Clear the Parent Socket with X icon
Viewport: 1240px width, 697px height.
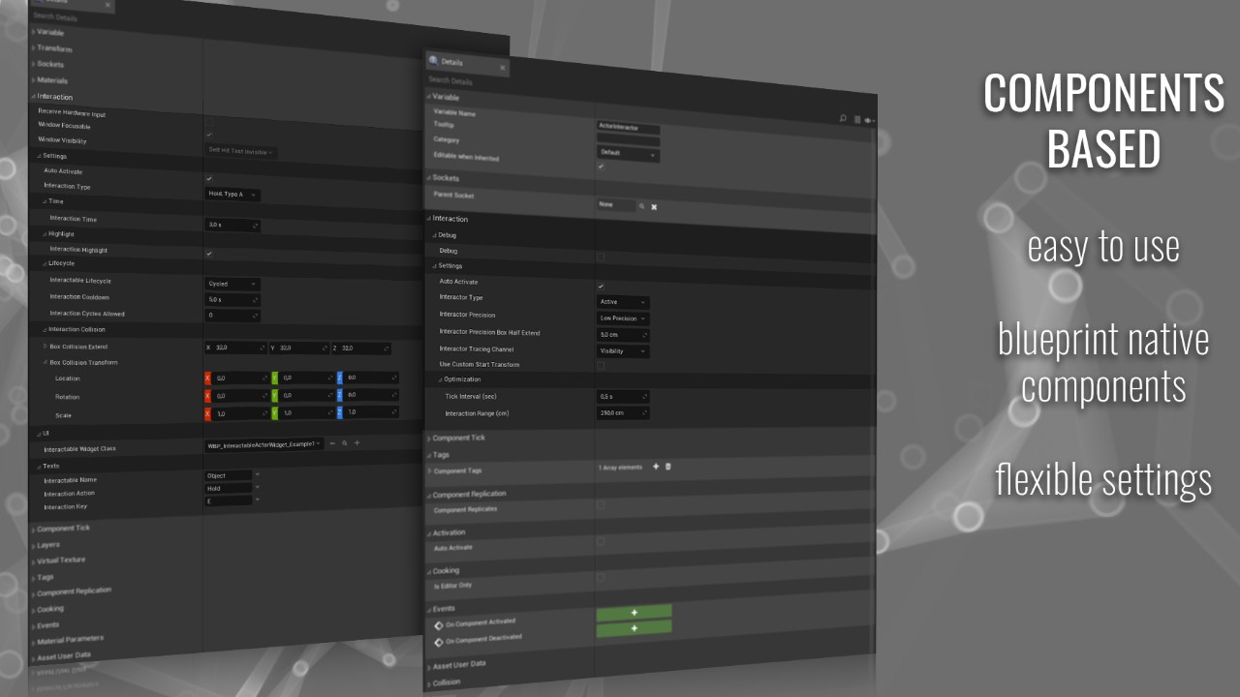pos(654,206)
